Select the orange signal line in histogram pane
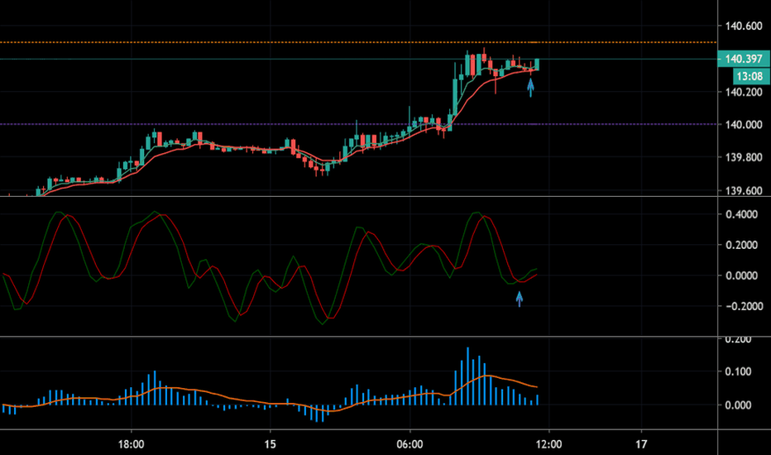 point(513,381)
